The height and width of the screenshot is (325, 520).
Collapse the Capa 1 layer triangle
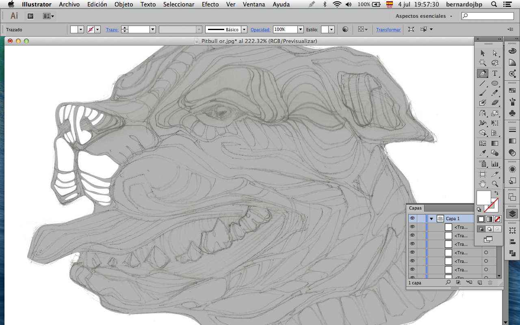pyautogui.click(x=431, y=219)
